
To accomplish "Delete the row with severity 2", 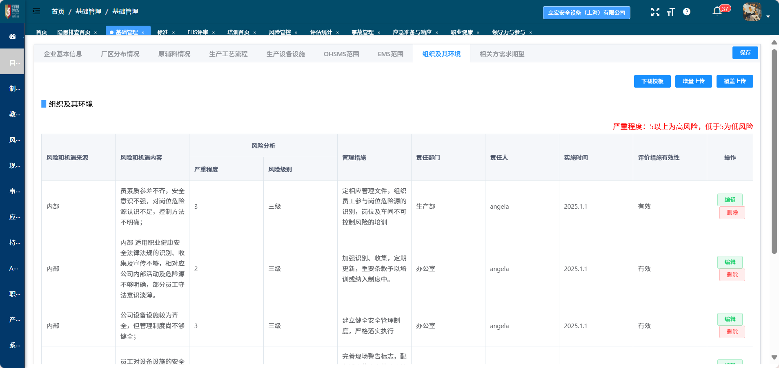I will (x=732, y=275).
